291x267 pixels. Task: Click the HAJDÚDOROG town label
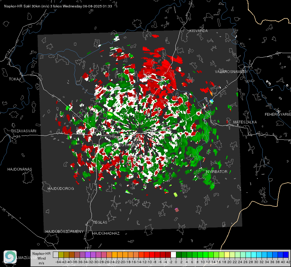[61, 189]
